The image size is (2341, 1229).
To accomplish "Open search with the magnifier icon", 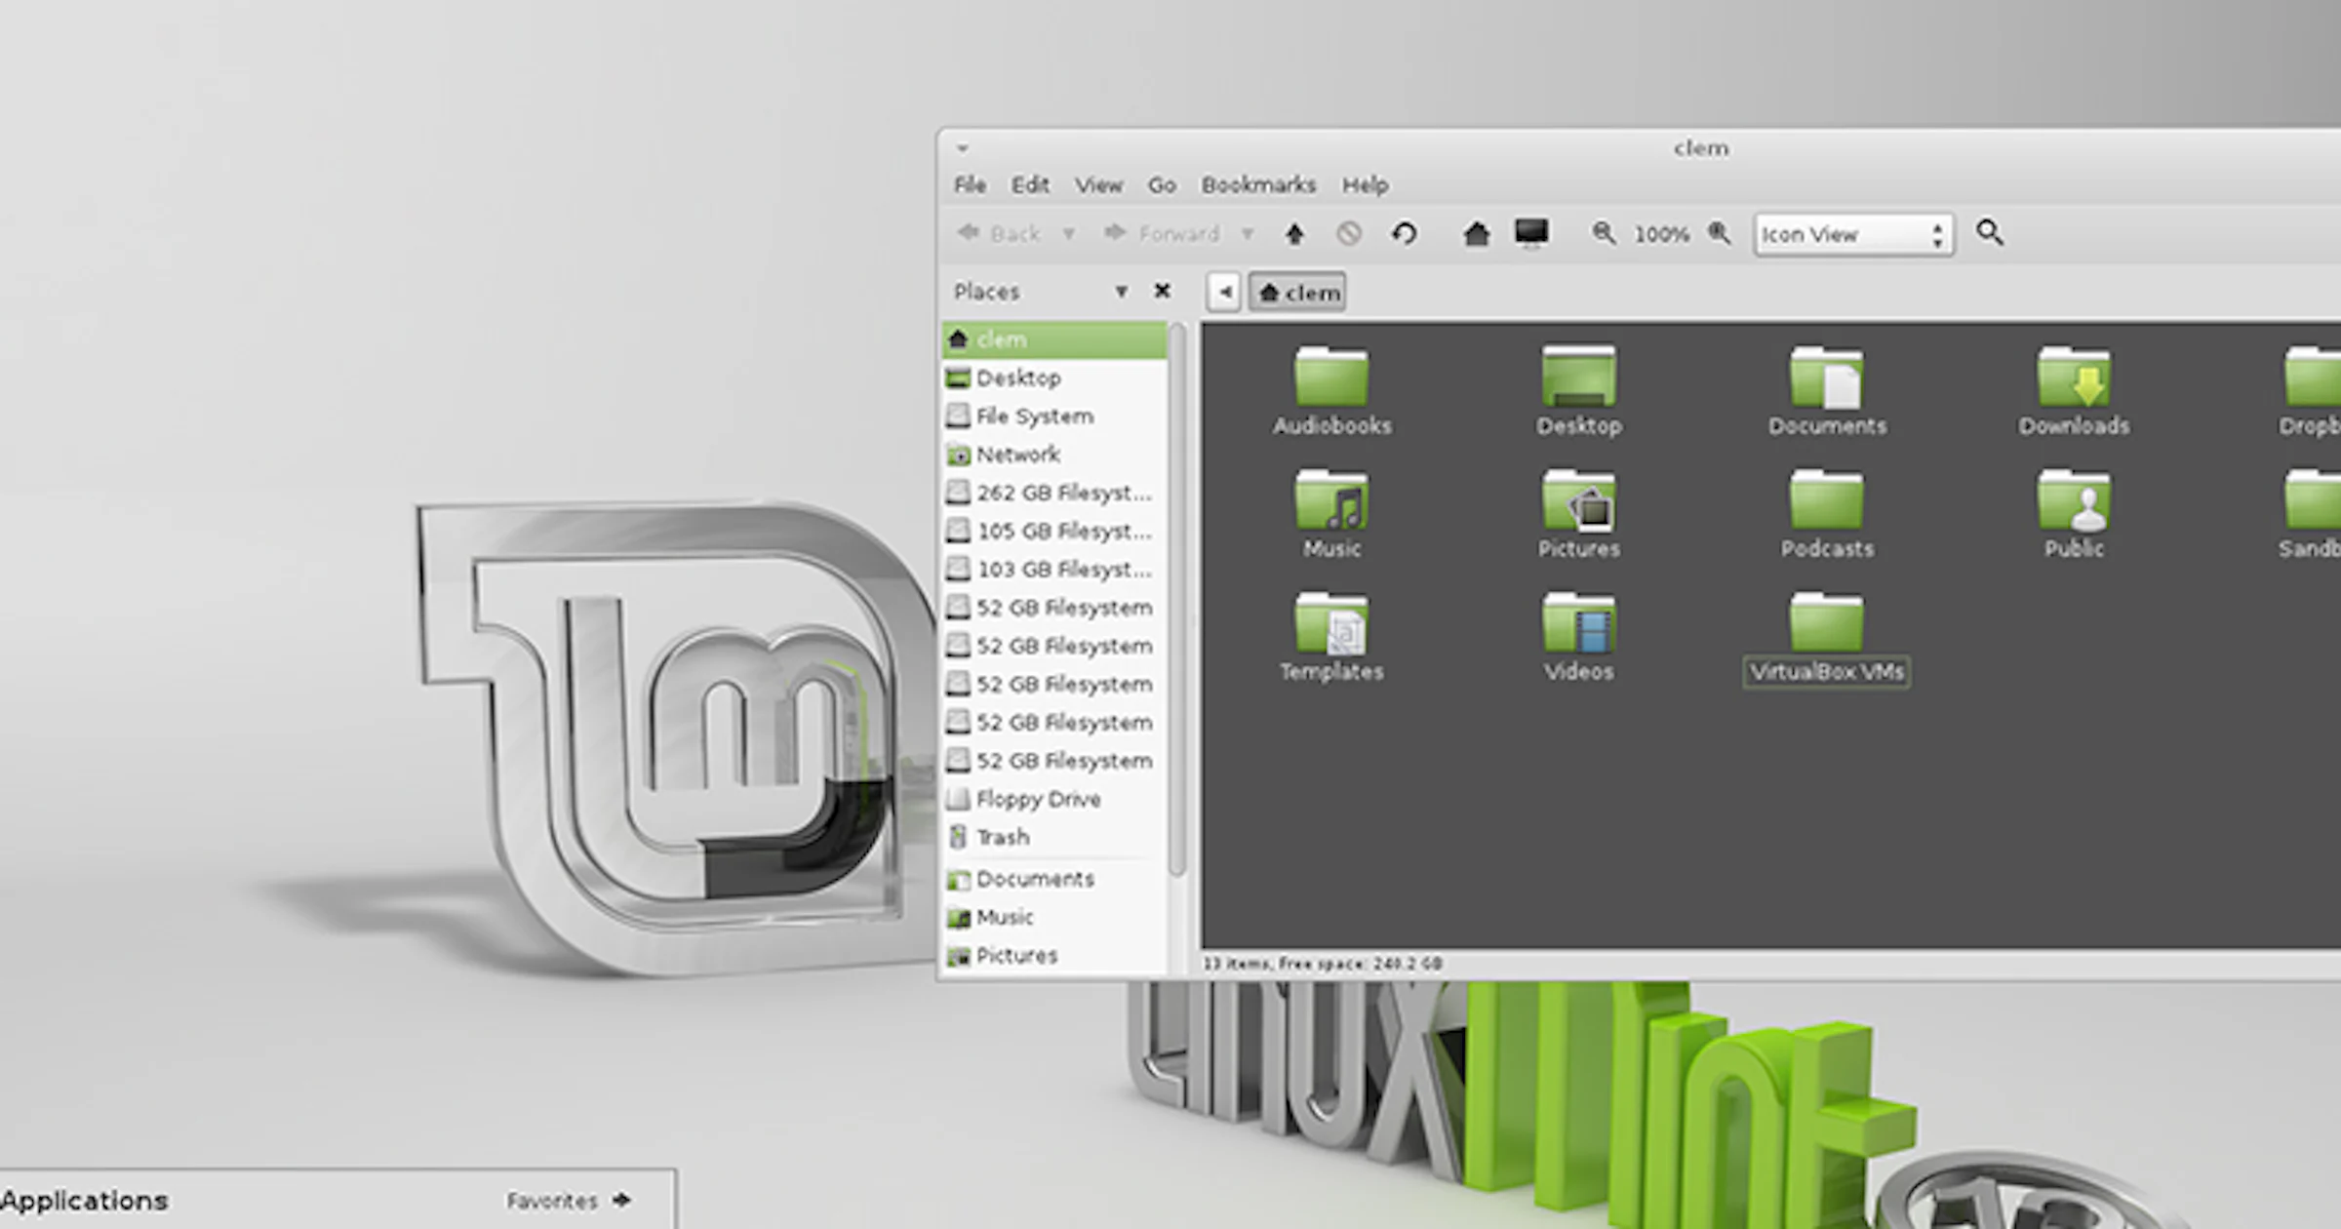I will pyautogui.click(x=1990, y=232).
